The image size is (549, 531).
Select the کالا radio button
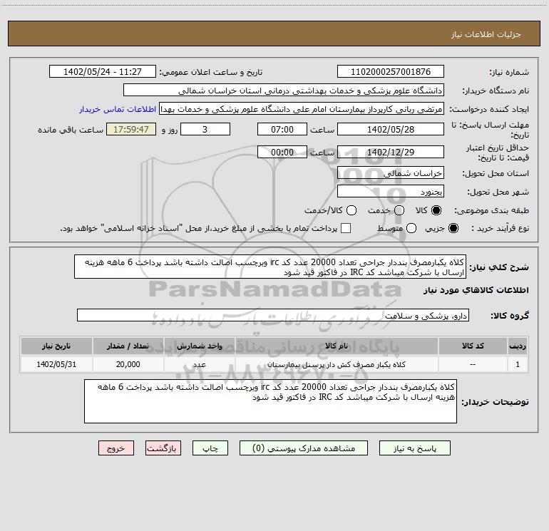coord(436,210)
